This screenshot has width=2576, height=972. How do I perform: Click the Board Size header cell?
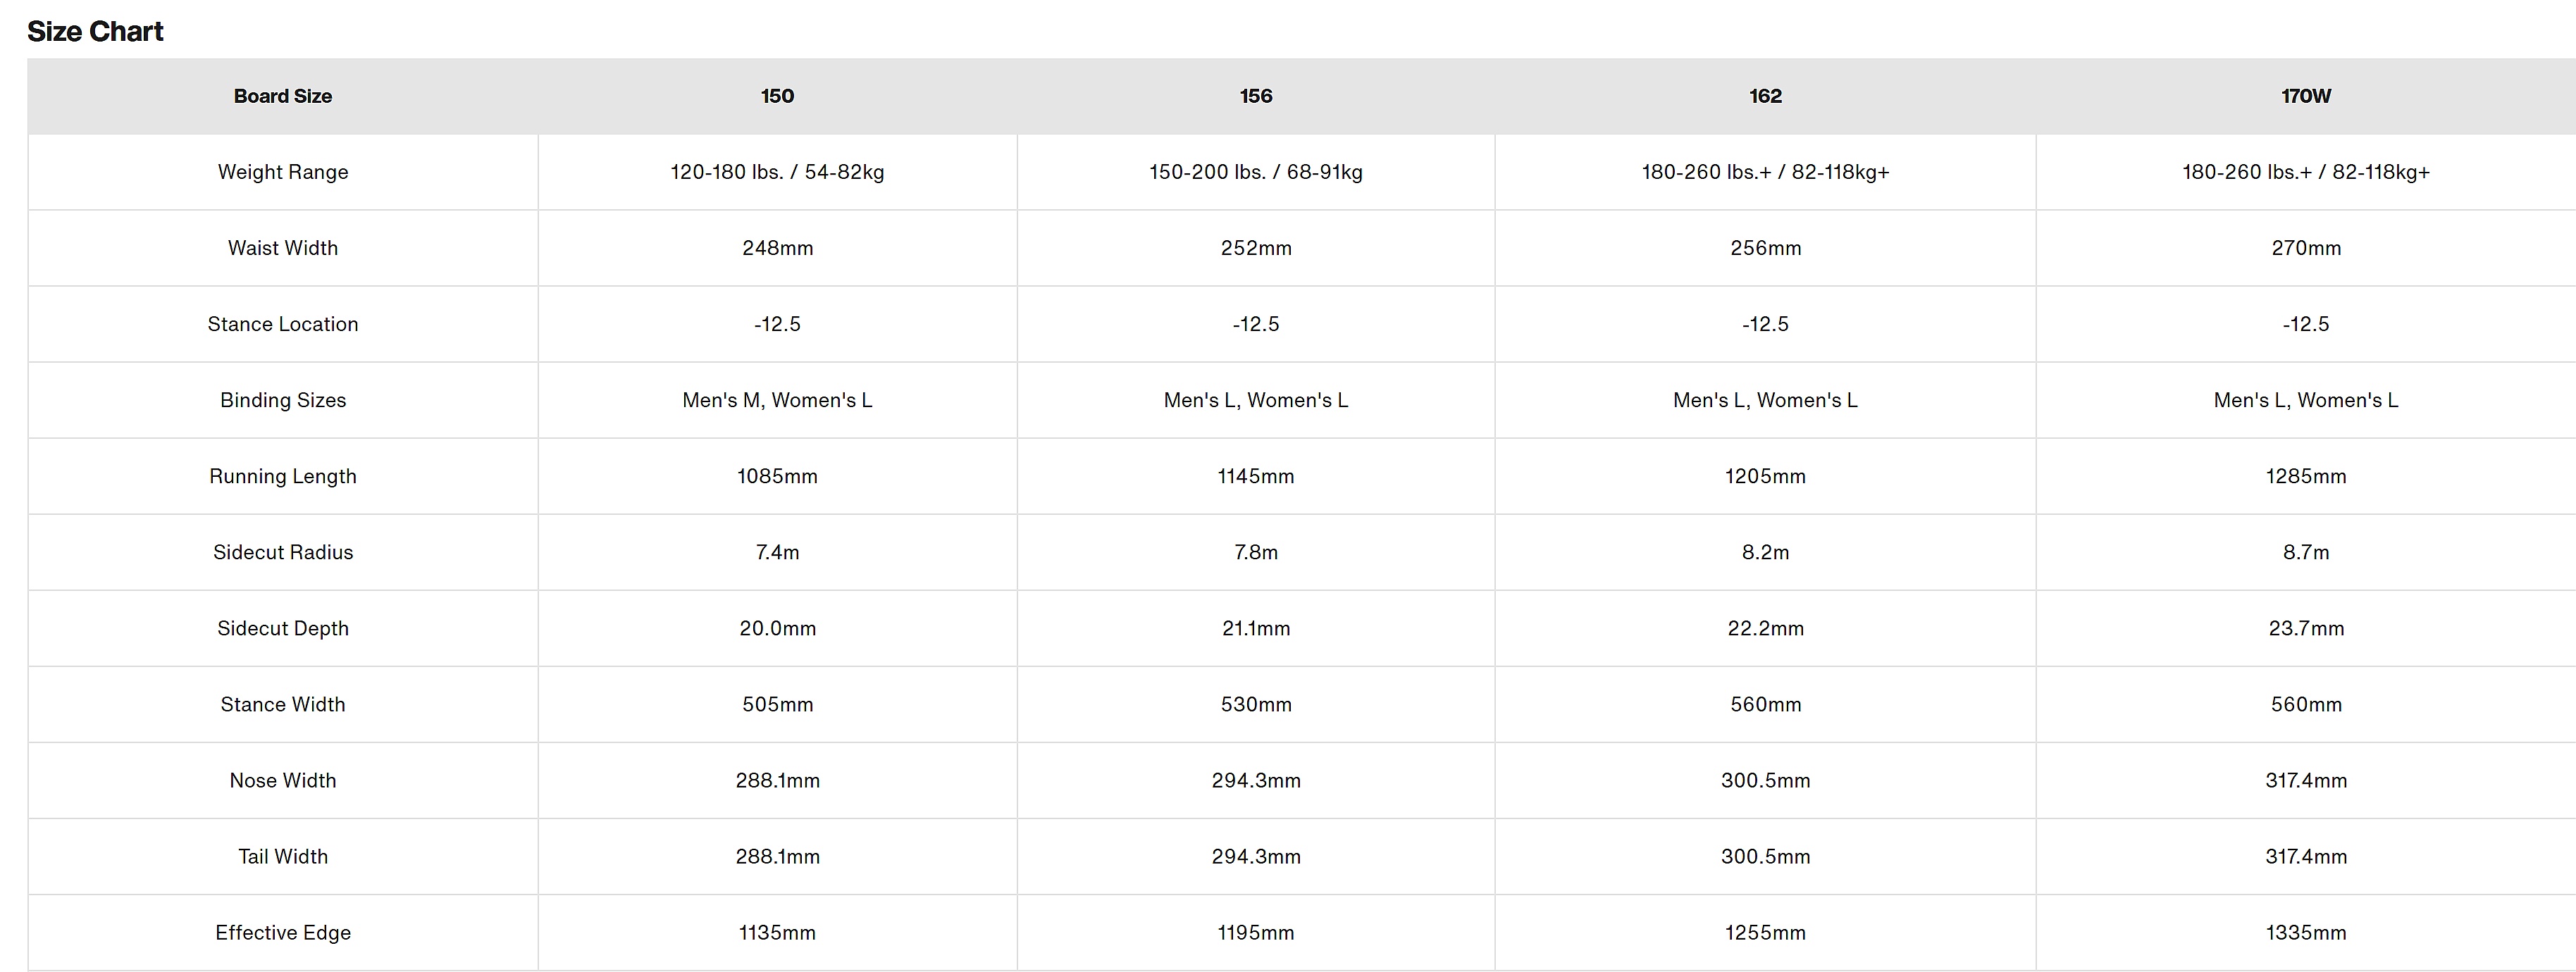tap(283, 96)
